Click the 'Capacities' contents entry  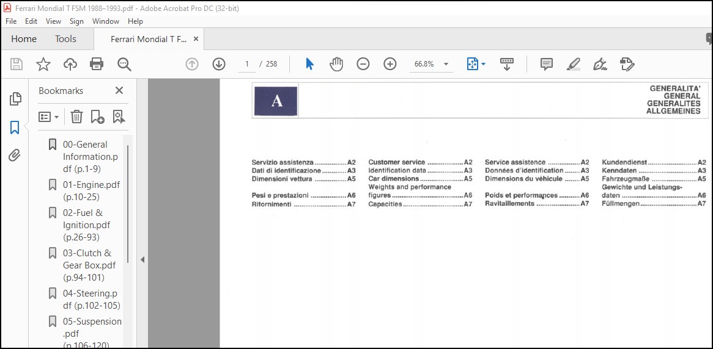click(420, 204)
